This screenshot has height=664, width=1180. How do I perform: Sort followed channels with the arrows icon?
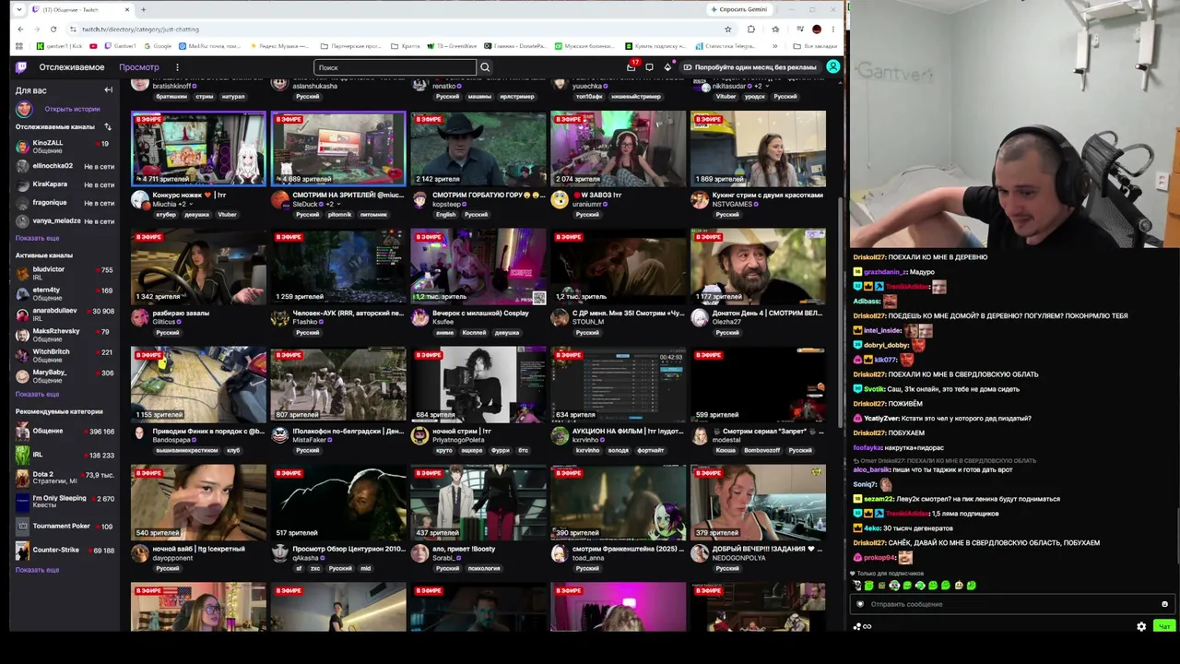(108, 126)
